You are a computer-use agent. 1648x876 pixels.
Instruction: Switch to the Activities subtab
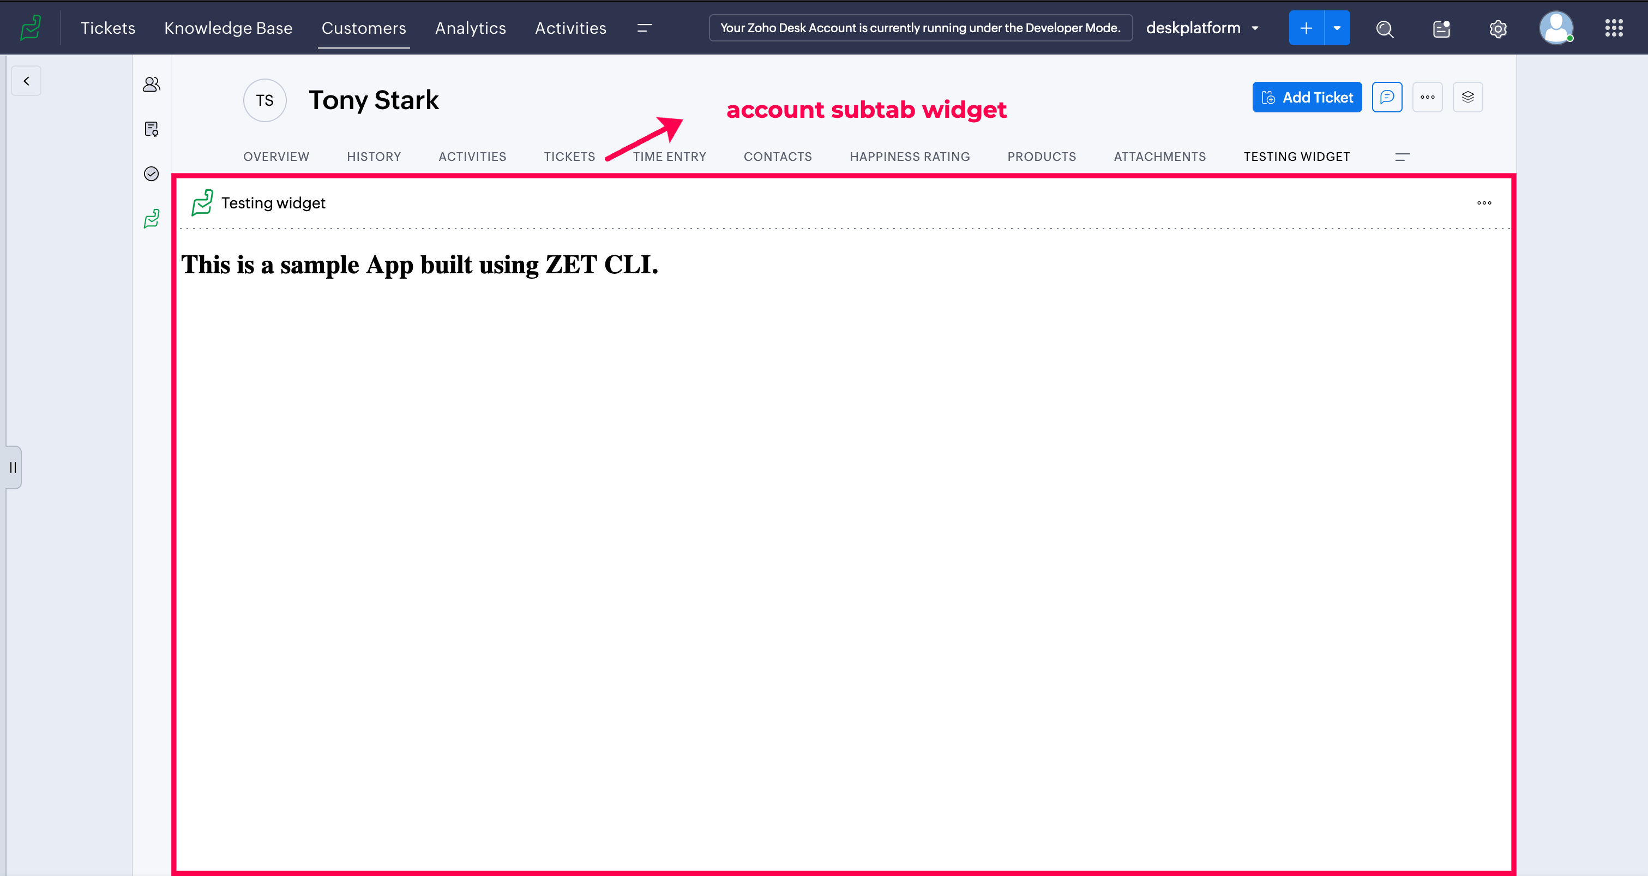[472, 156]
